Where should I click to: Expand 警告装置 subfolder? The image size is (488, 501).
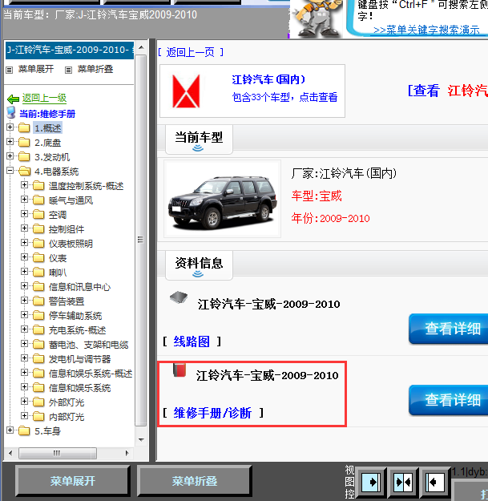pyautogui.click(x=24, y=301)
